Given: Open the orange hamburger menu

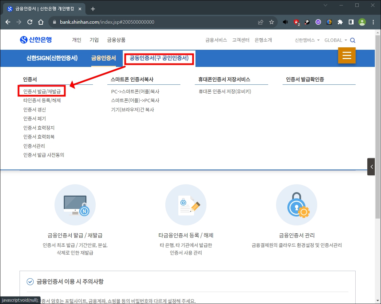Looking at the screenshot, I should [347, 55].
